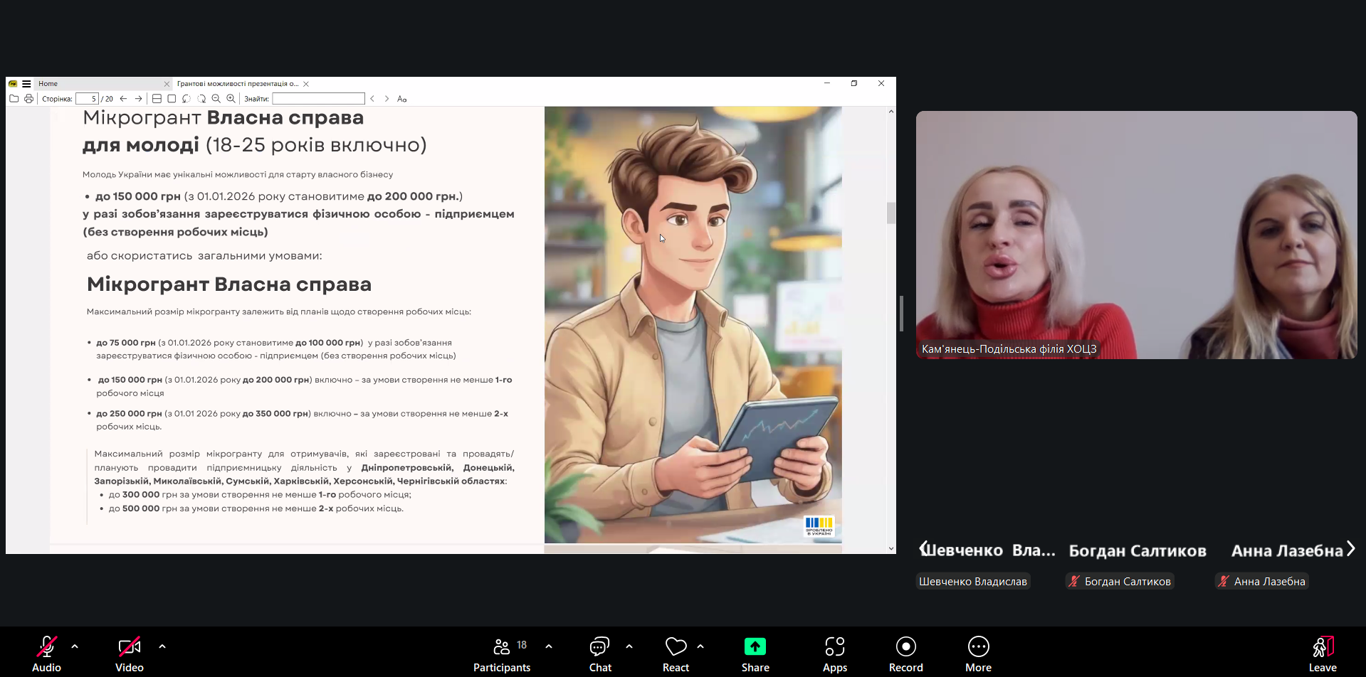
Task: Open the Participants panel
Action: click(x=502, y=654)
